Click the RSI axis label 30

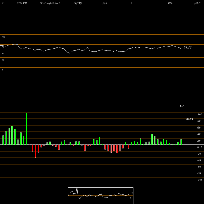(x=3, y=60)
